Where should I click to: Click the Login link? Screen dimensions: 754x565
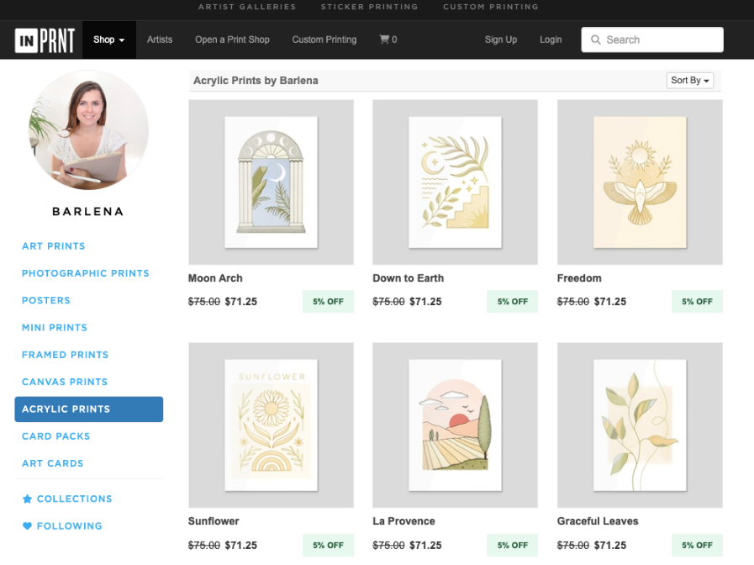[551, 40]
